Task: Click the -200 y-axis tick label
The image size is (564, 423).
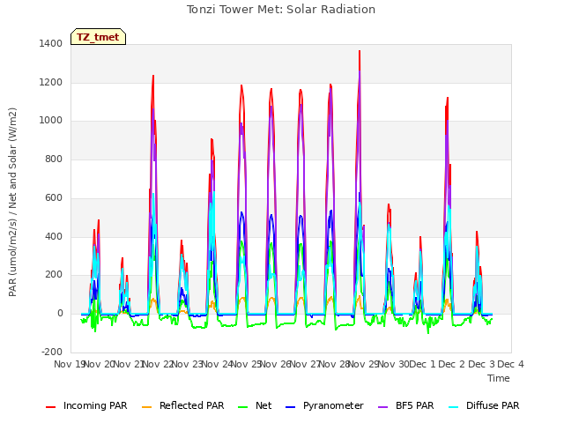Action: (x=52, y=352)
